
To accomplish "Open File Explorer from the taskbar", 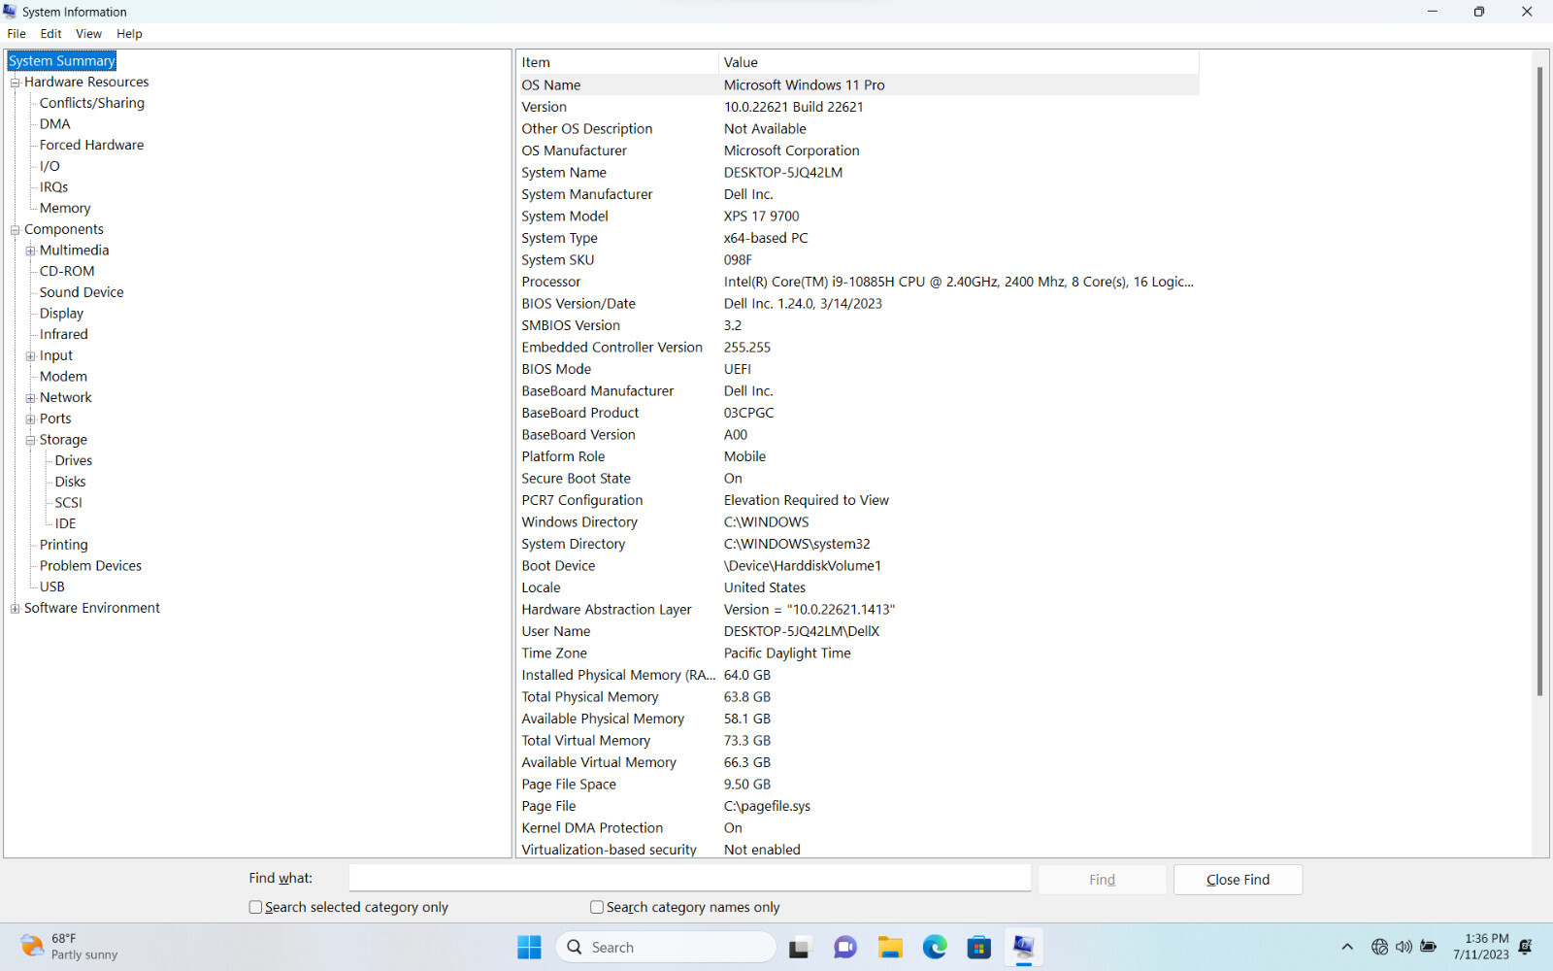I will (890, 947).
